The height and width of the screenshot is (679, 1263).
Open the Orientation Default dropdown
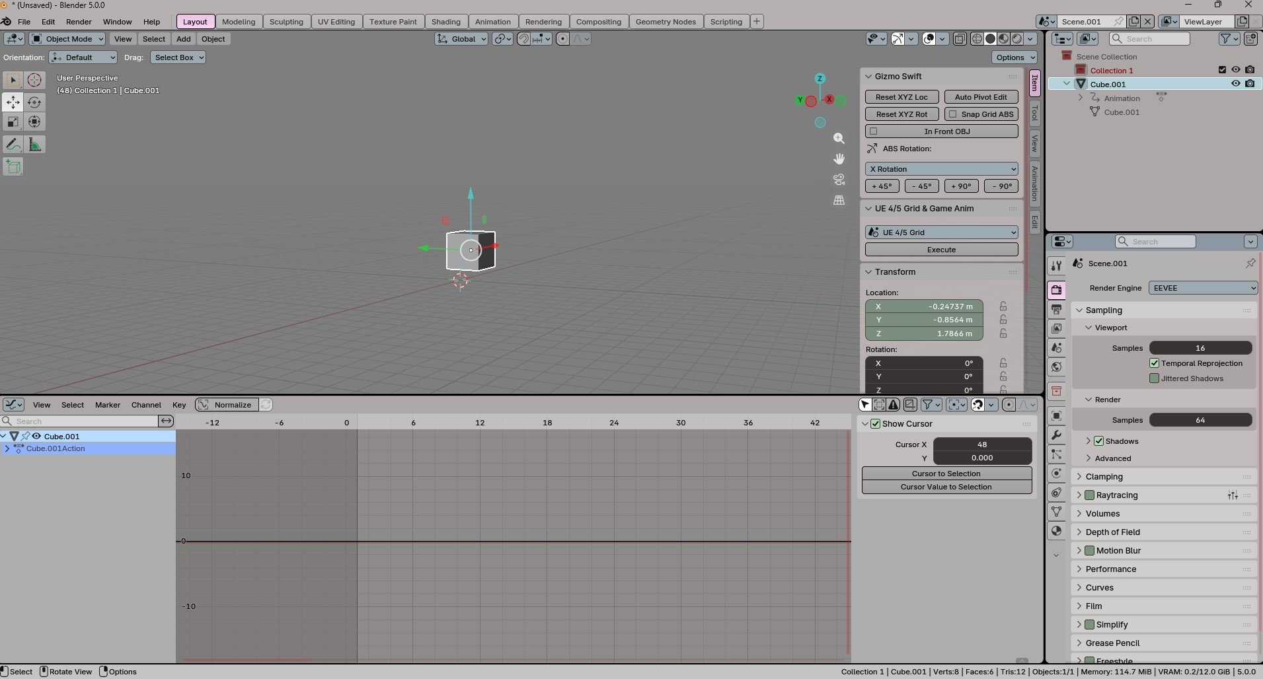point(83,57)
